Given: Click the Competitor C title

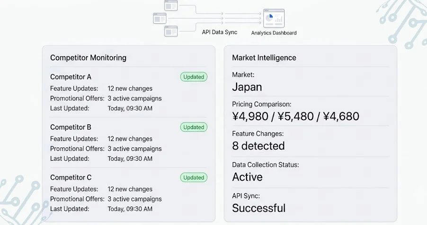Looking at the screenshot, I should click(x=71, y=178).
